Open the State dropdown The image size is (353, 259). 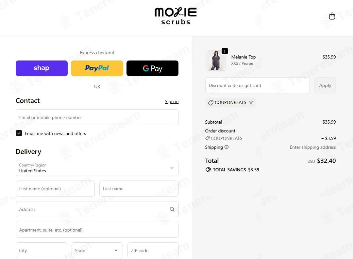97,250
